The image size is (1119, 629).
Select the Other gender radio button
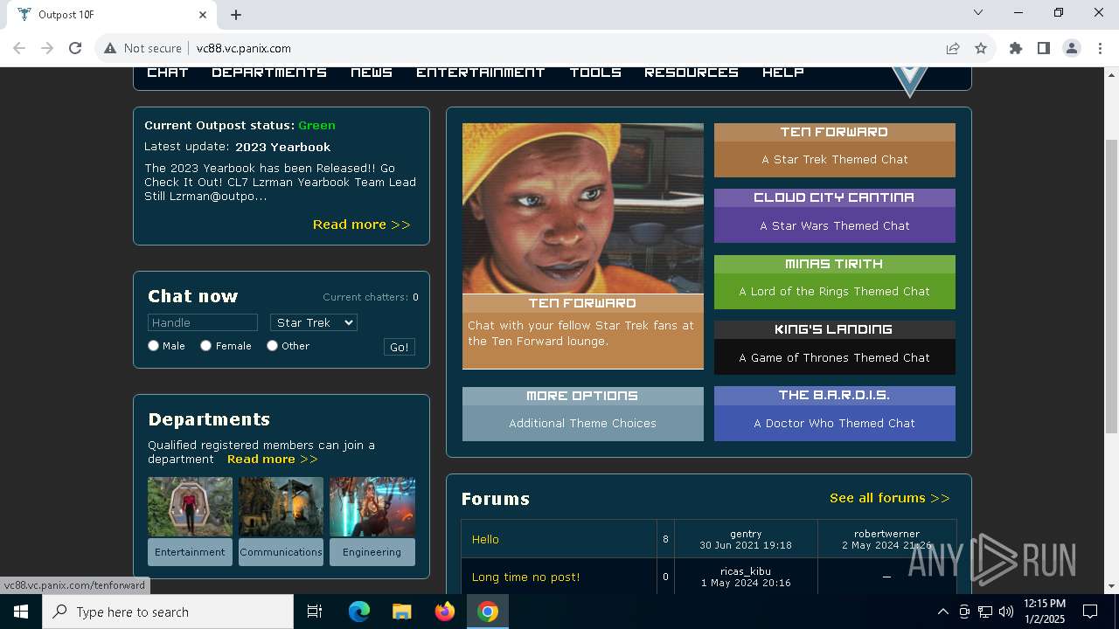(272, 346)
